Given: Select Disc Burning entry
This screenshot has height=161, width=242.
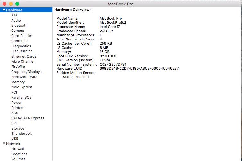Looking at the screenshot, I should click(22, 51).
